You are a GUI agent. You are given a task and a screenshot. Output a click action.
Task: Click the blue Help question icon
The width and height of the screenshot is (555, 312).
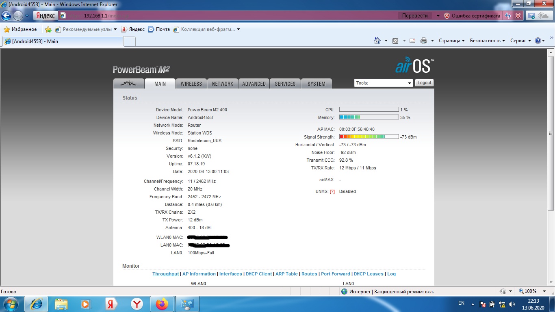538,41
